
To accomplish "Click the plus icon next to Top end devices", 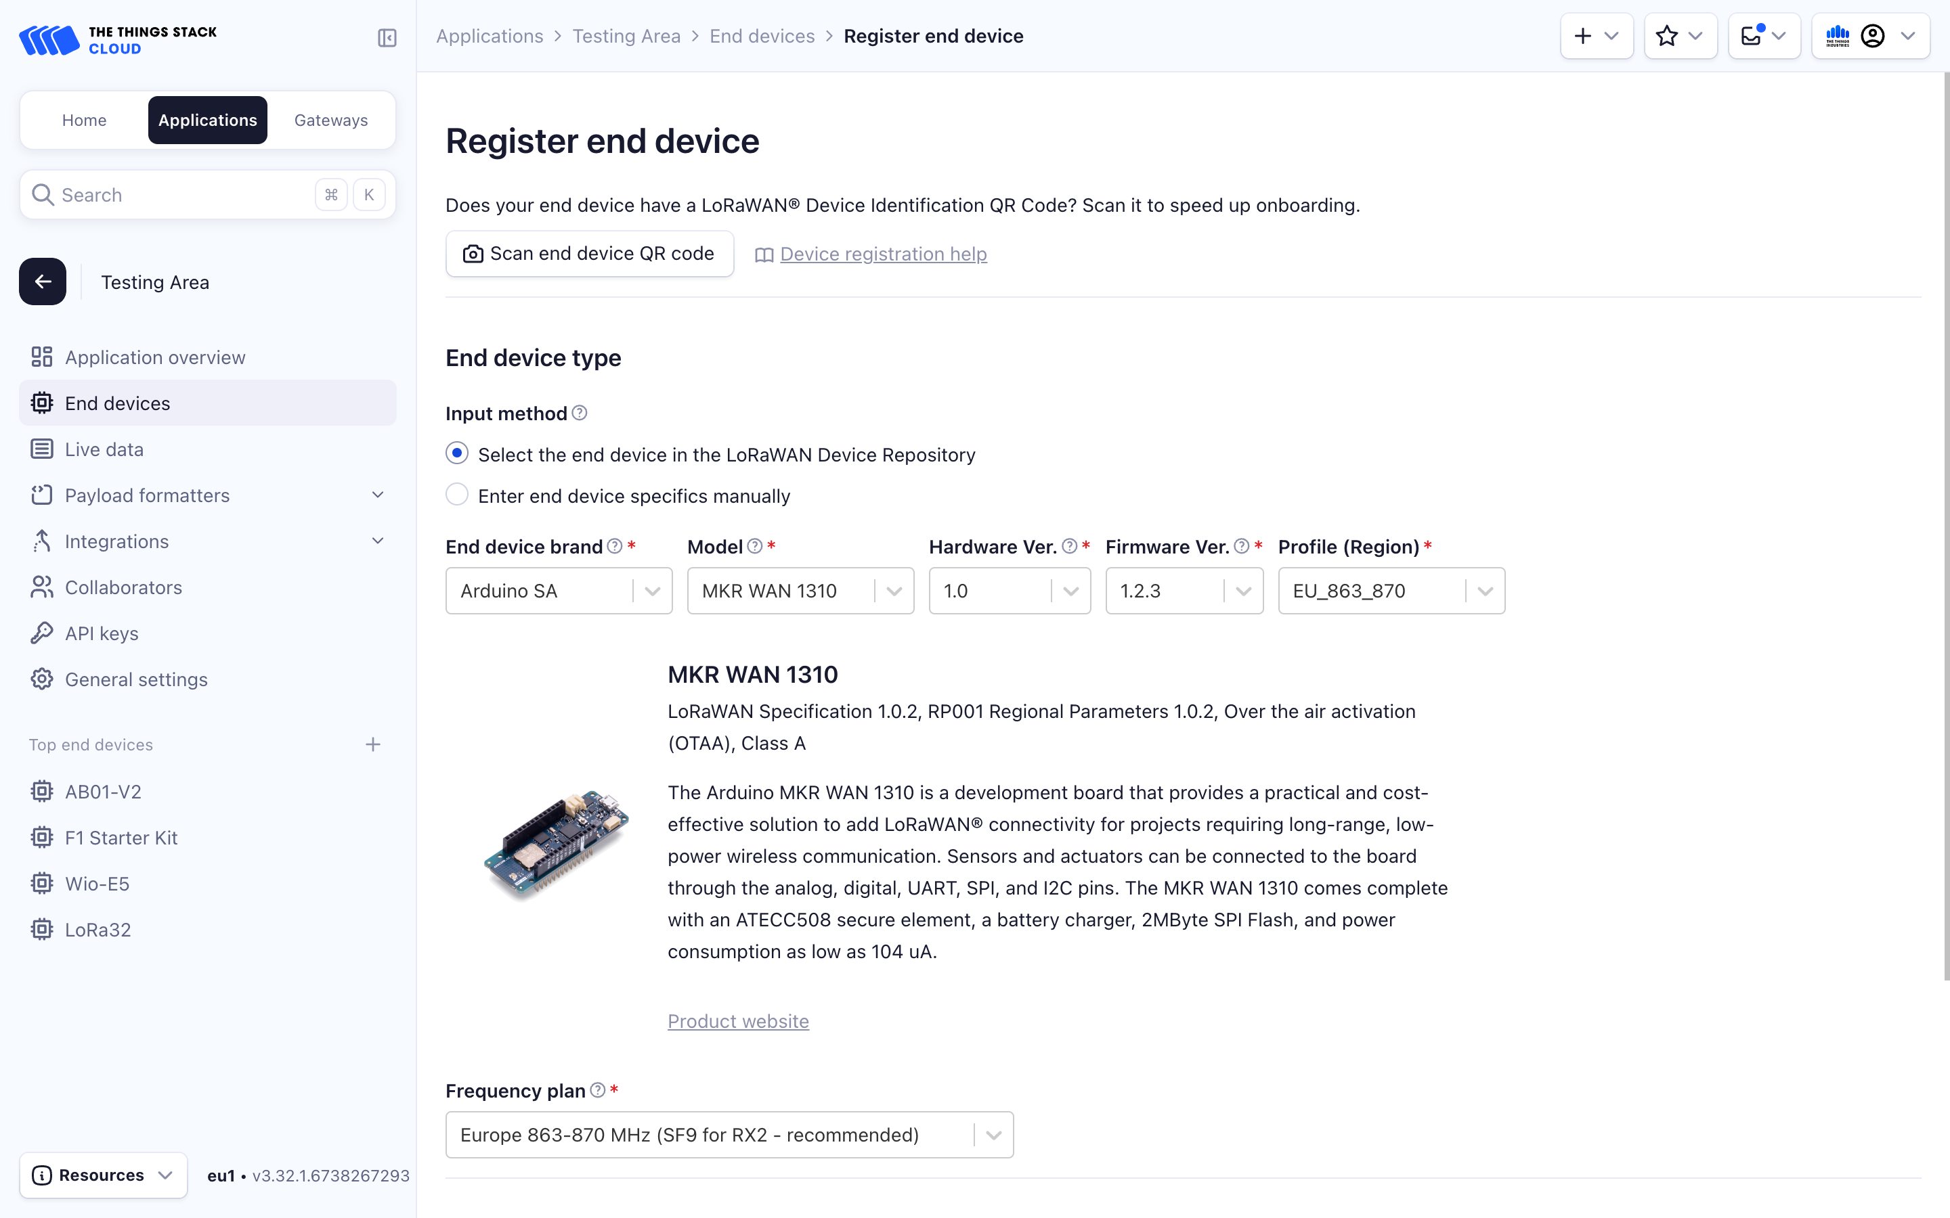I will tap(372, 744).
